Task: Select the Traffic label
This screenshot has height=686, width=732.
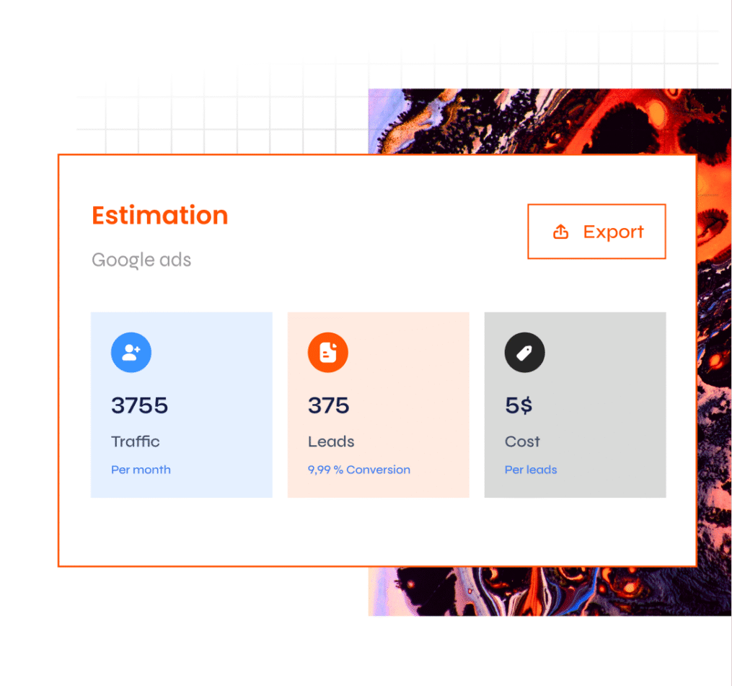Action: [136, 441]
